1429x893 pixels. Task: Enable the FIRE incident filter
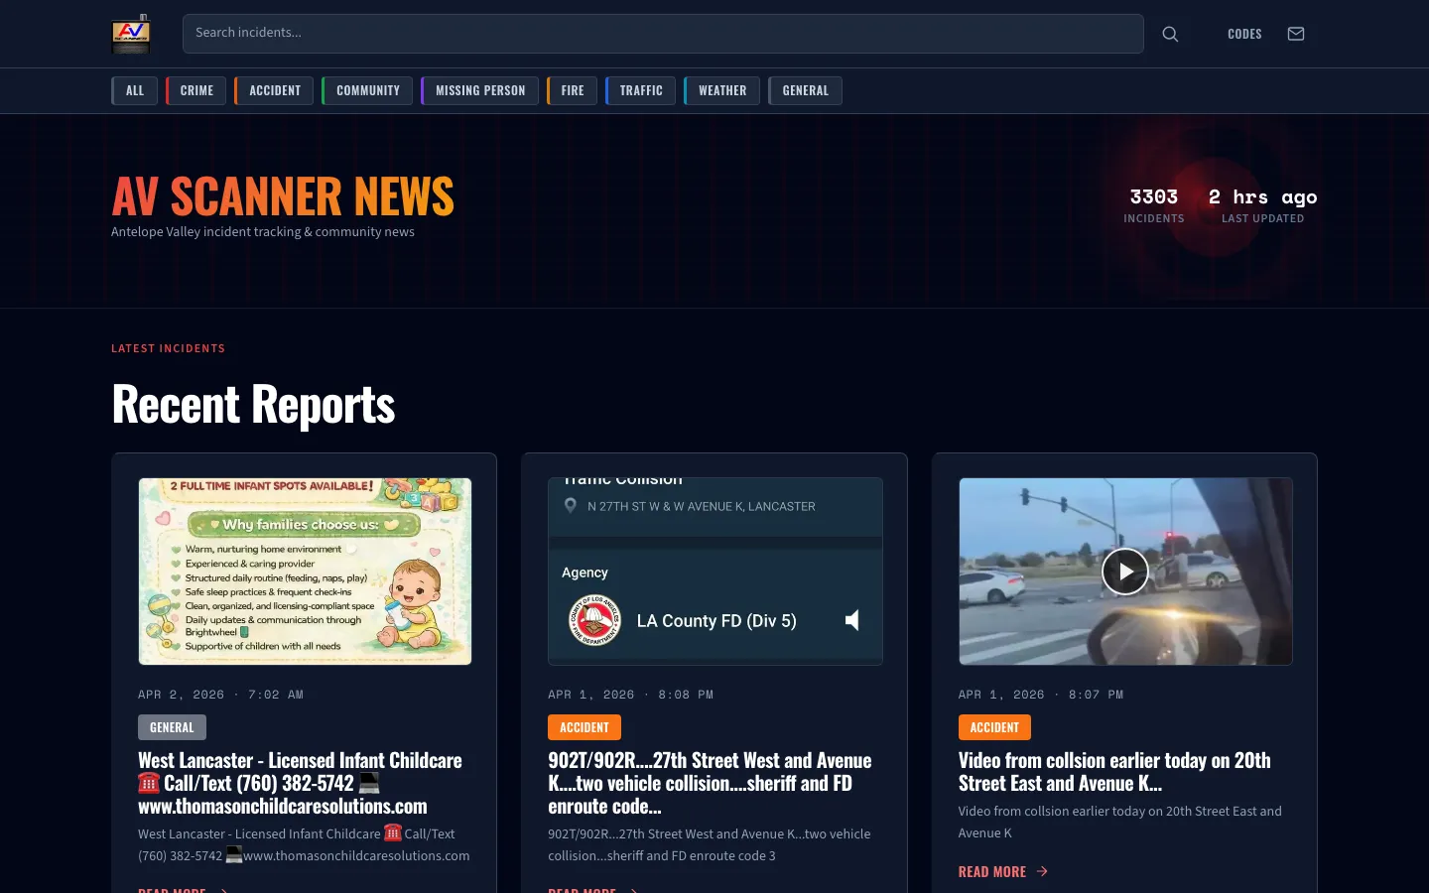[572, 90]
